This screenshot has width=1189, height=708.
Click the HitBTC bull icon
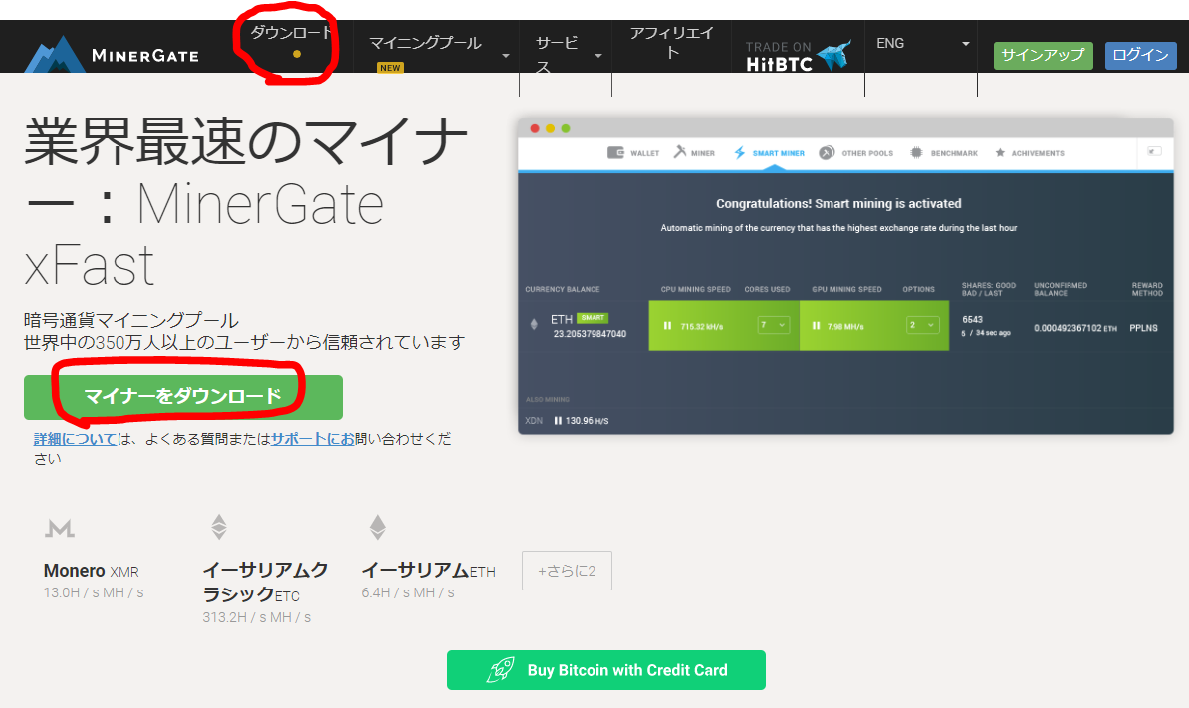click(834, 55)
